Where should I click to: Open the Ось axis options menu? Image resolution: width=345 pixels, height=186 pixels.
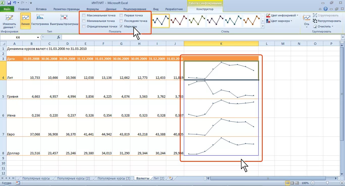(x=307, y=21)
